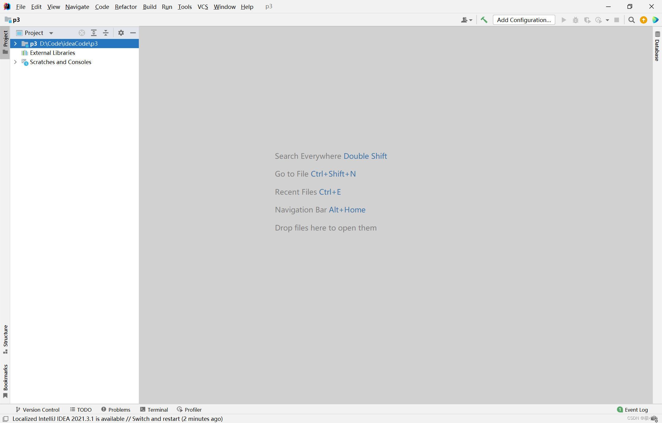The height and width of the screenshot is (423, 662).
Task: Click the colorful JetBrains Space icon
Action: click(x=655, y=20)
